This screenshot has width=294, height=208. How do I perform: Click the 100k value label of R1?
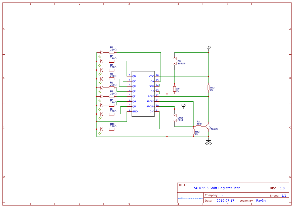[x=199, y=124]
